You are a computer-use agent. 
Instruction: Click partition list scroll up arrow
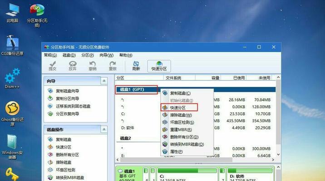click(x=278, y=77)
